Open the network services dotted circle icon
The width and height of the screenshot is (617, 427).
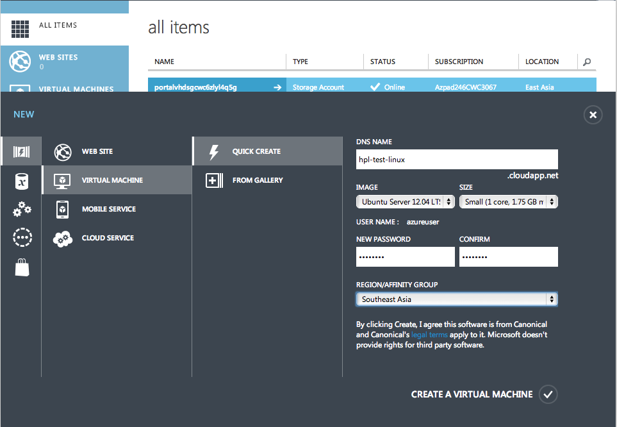point(22,237)
